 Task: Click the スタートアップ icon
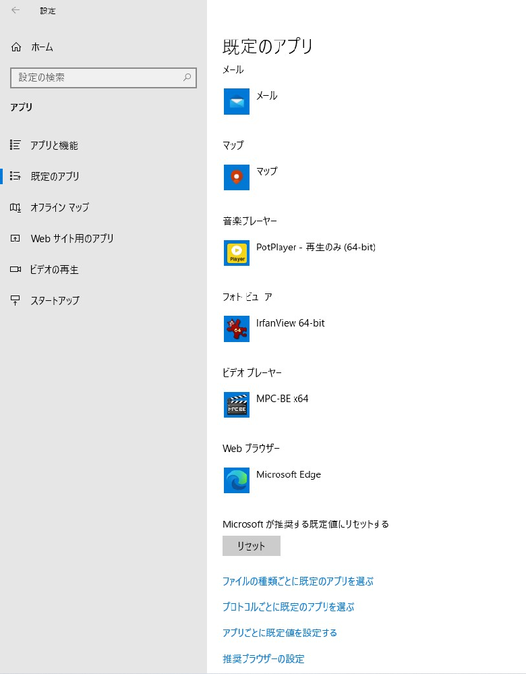[x=16, y=300]
